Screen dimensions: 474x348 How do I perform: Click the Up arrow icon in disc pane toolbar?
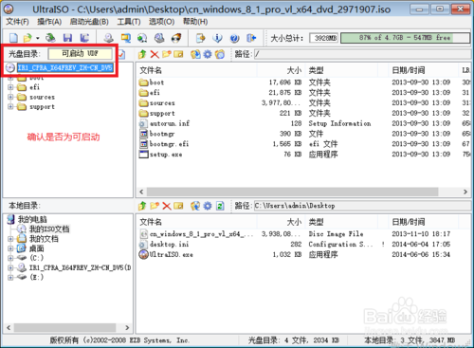point(142,54)
